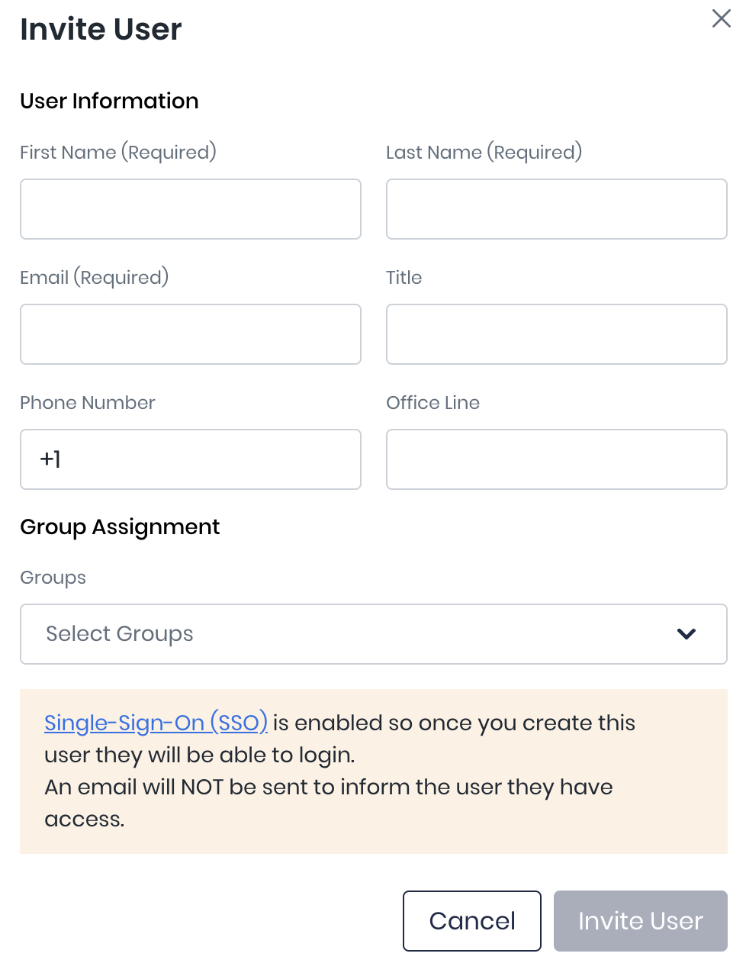Select the Email input field
Viewport: 746px width, 963px height.
191,334
